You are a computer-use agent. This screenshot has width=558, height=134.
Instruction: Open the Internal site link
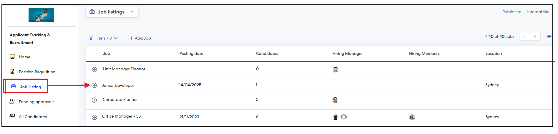pos(538,12)
